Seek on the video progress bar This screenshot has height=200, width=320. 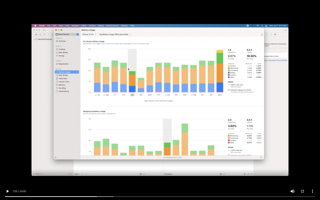coord(160,197)
